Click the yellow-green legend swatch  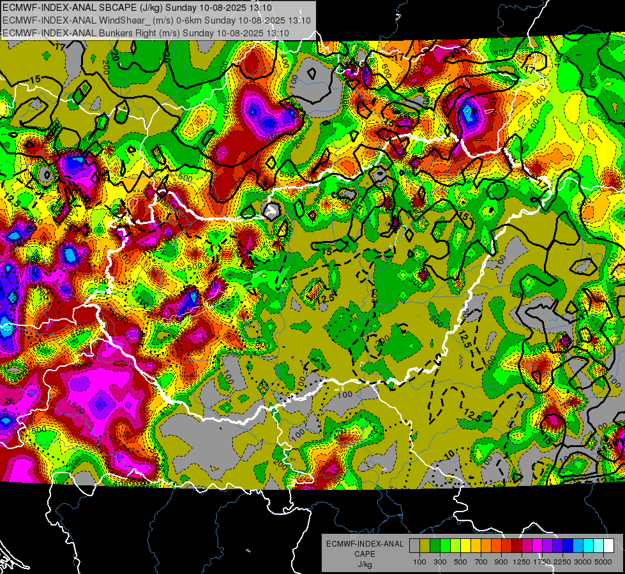point(455,545)
